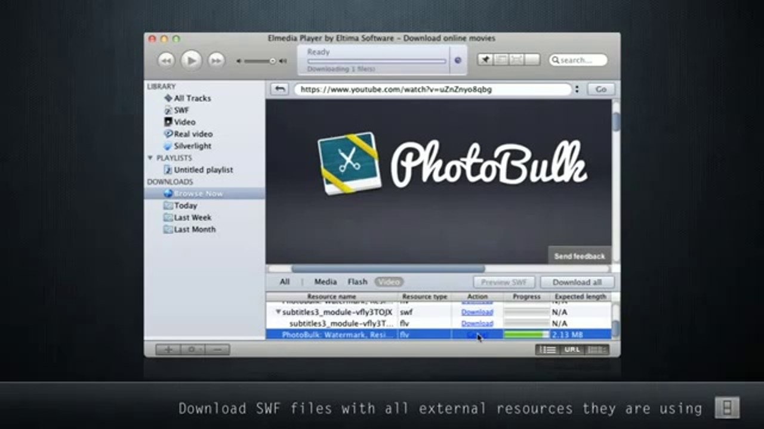The height and width of the screenshot is (429, 764).
Task: Select Browse Now under Downloads
Action: click(x=205, y=194)
